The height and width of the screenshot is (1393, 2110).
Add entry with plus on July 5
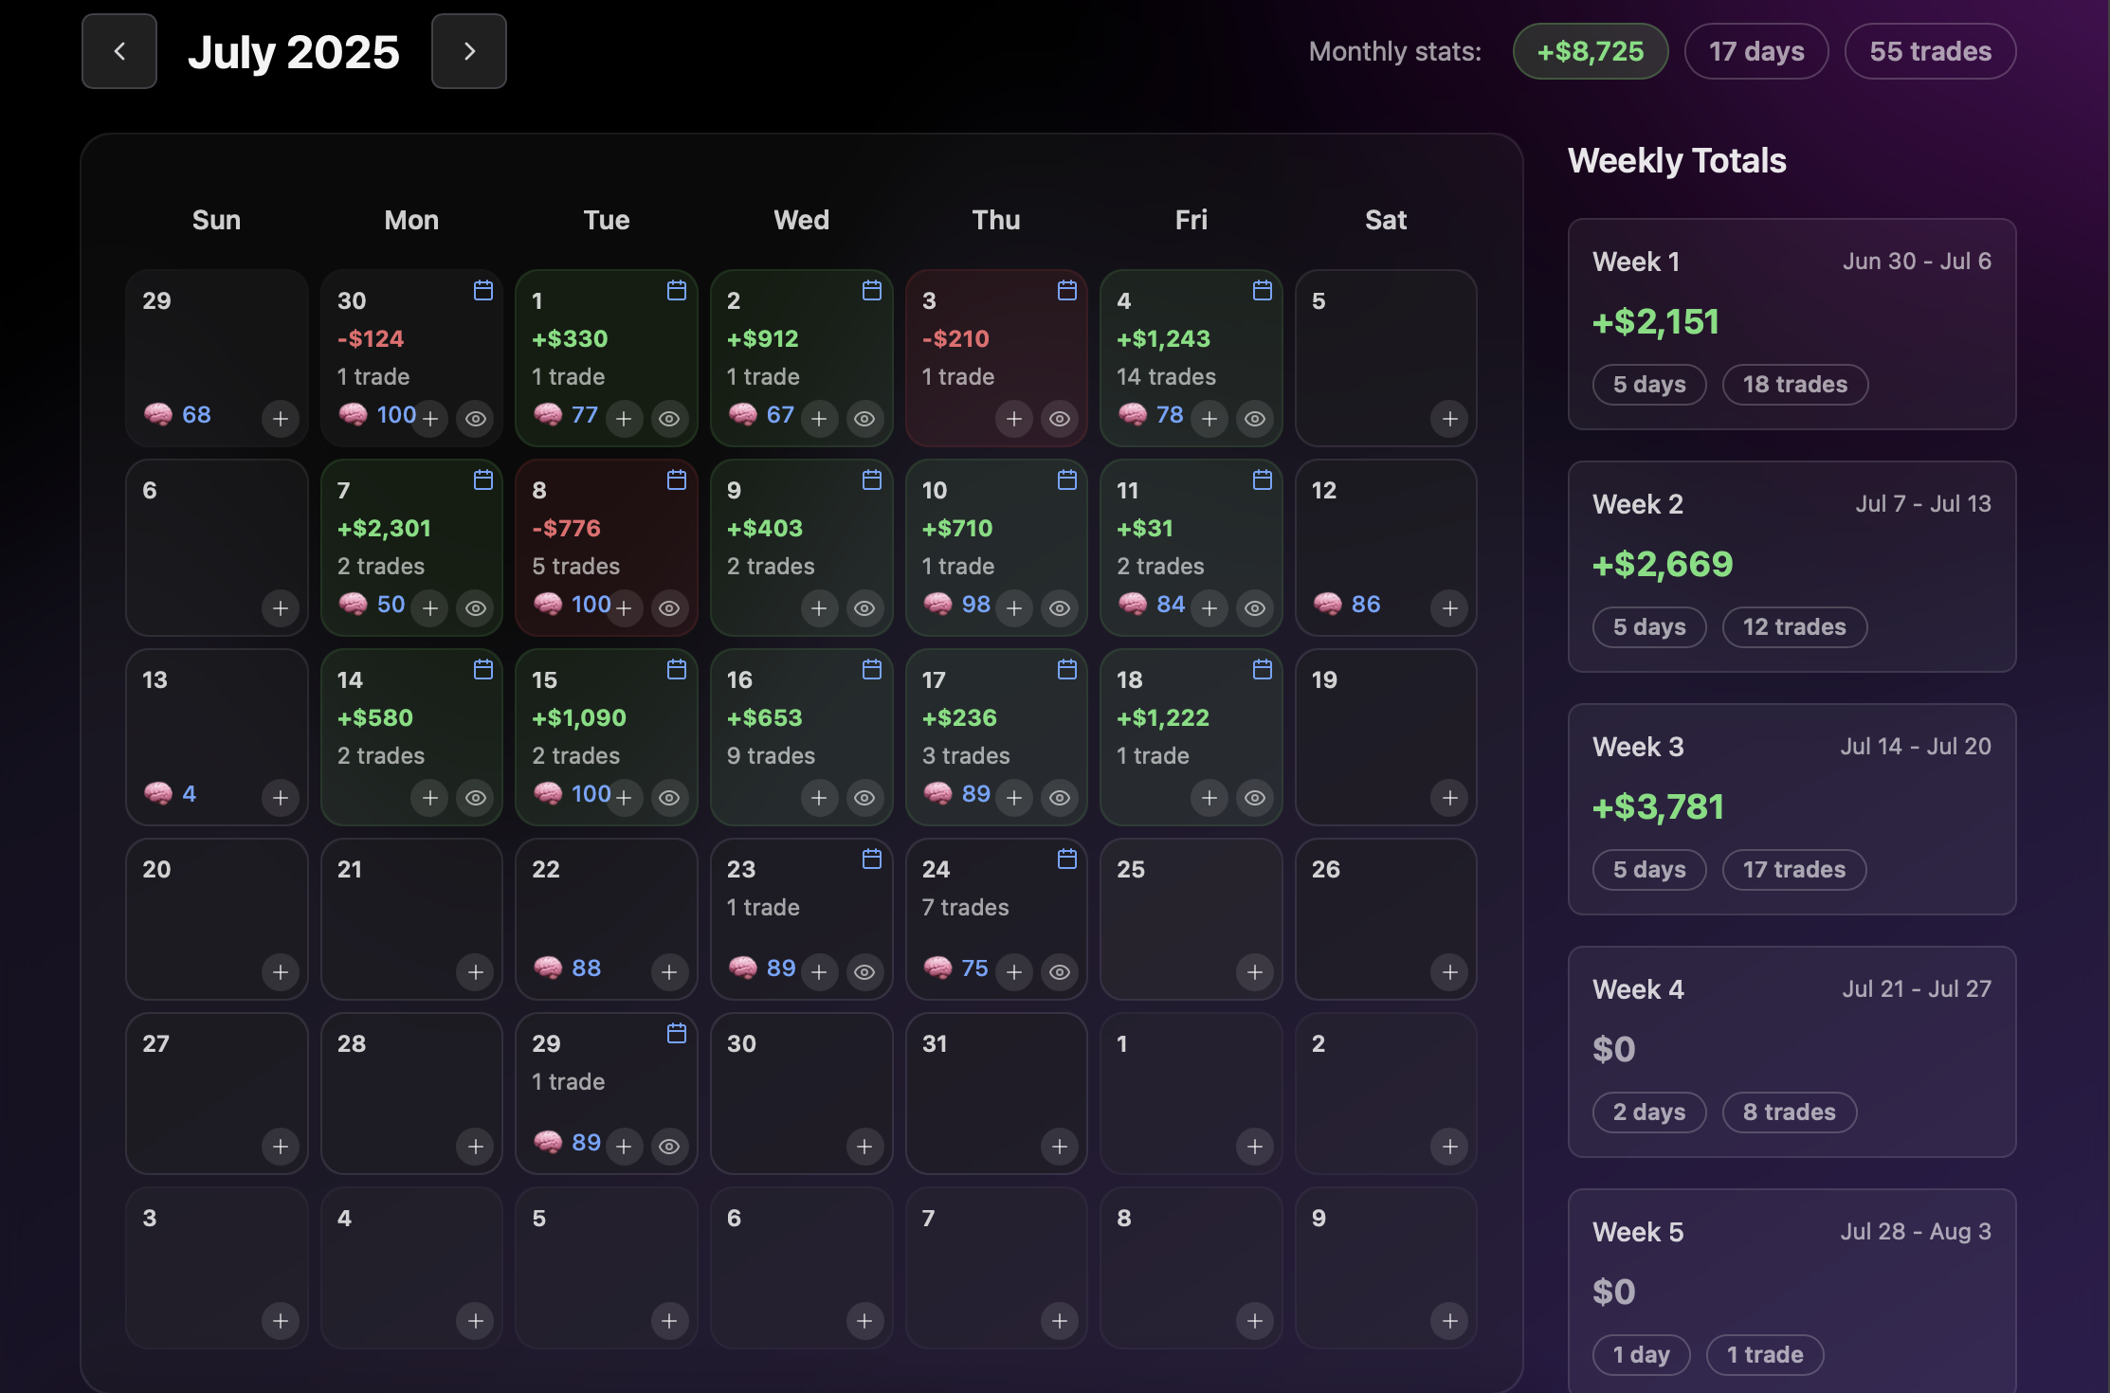pos(1450,419)
